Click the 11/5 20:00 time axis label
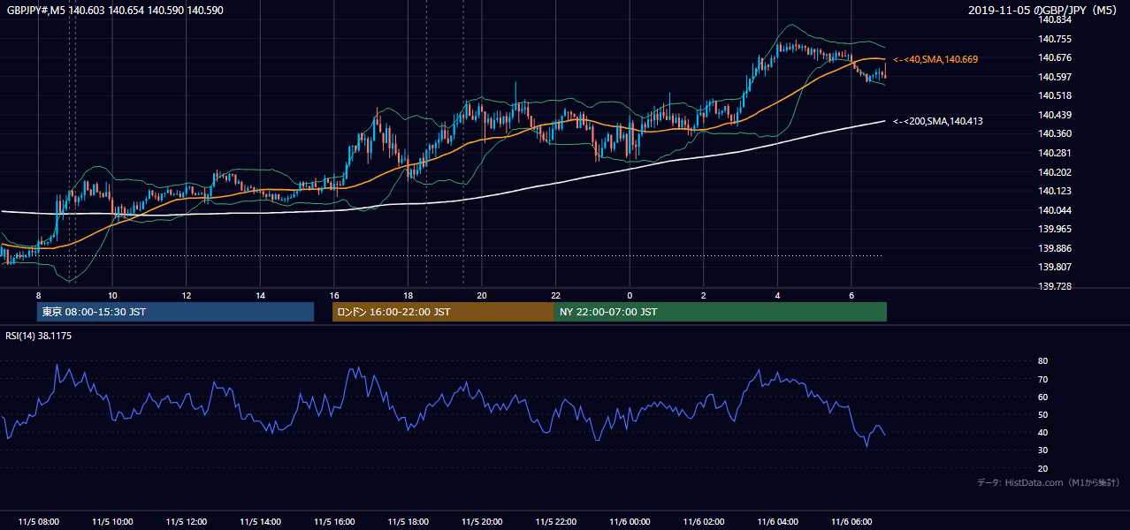 [x=482, y=522]
